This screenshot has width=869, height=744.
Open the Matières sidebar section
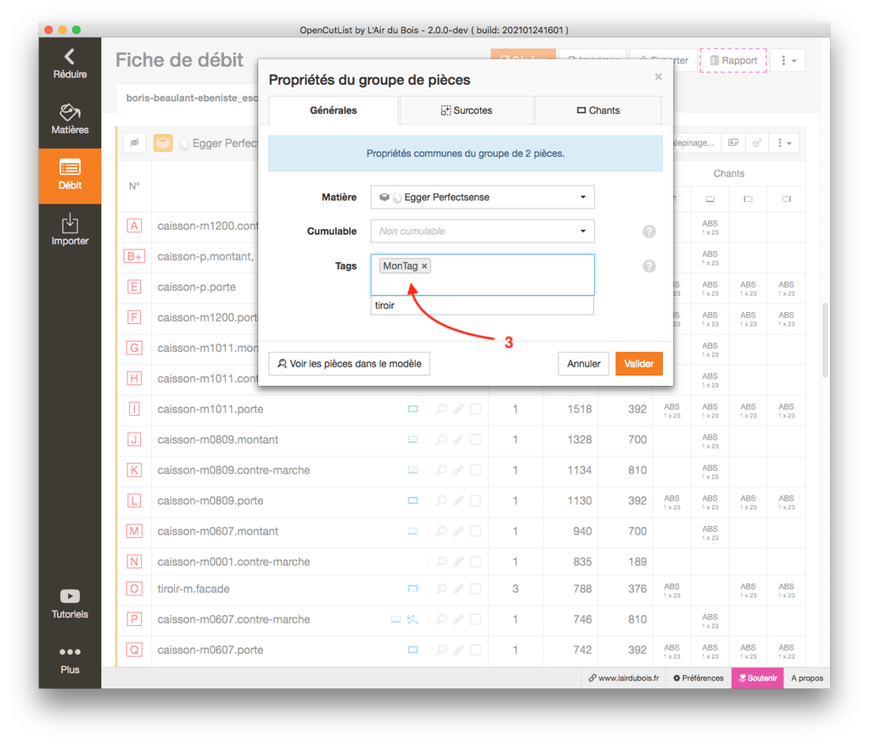pyautogui.click(x=70, y=120)
